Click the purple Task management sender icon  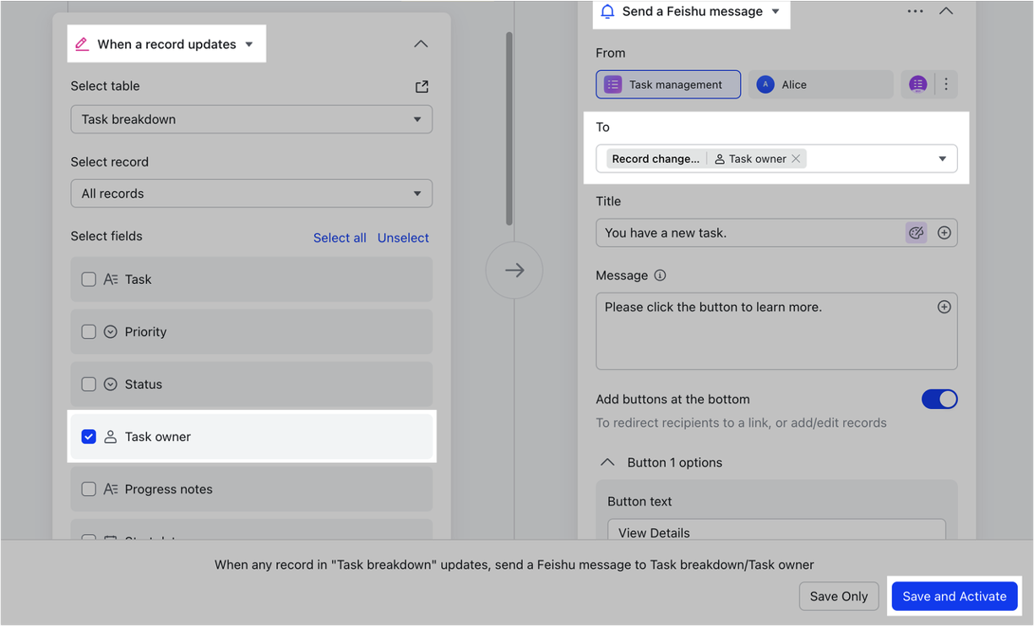click(x=612, y=84)
